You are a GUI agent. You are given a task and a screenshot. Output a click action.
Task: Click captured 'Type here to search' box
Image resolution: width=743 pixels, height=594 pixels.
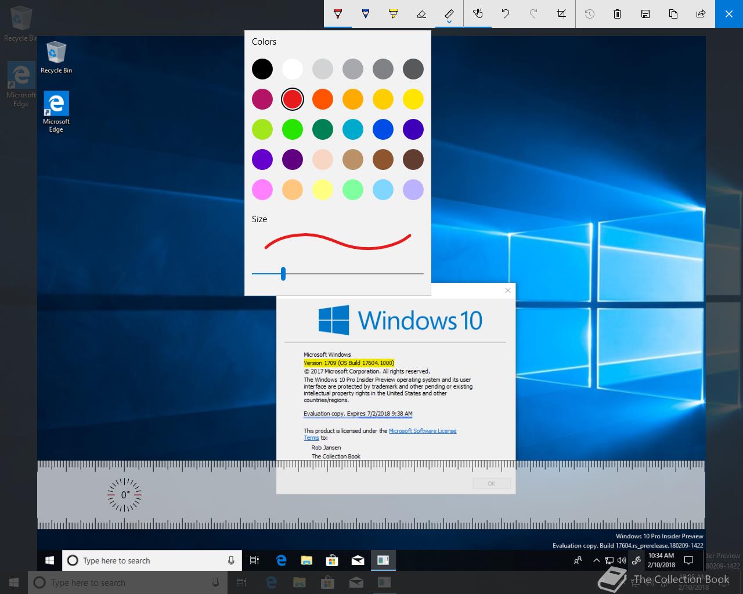point(152,560)
